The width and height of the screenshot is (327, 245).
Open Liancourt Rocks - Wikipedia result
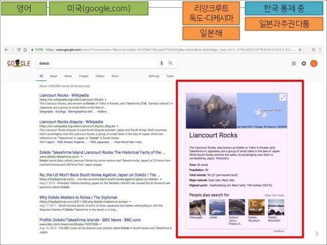point(64,95)
